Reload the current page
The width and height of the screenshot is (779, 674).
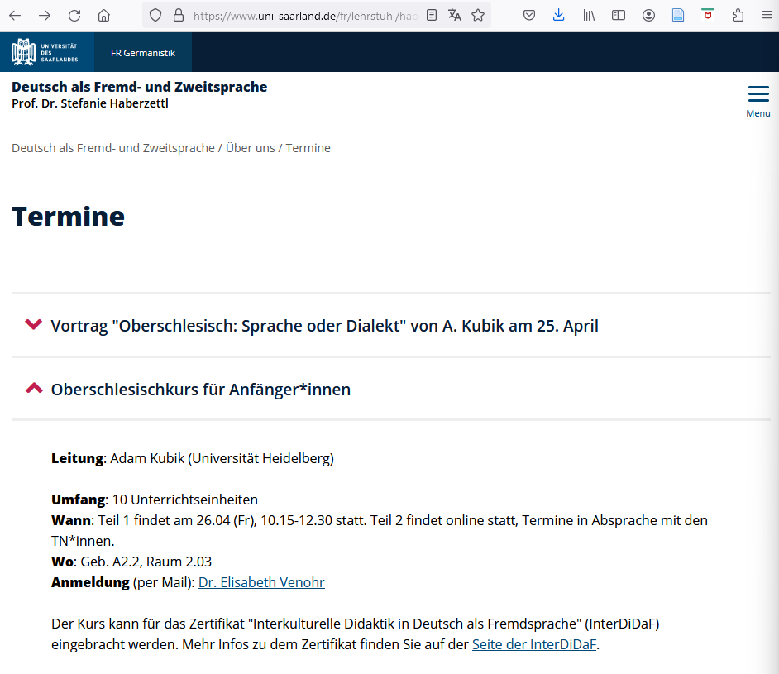74,16
